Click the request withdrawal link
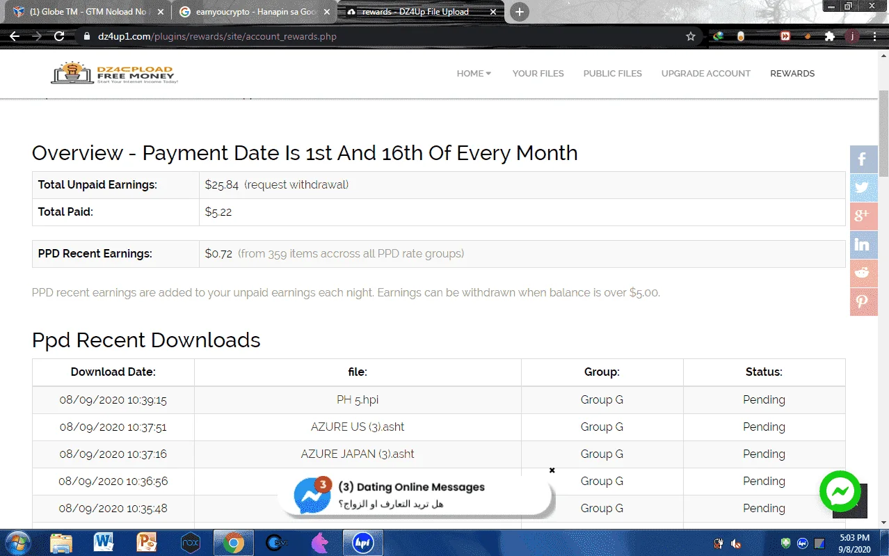The image size is (889, 556). [x=296, y=184]
